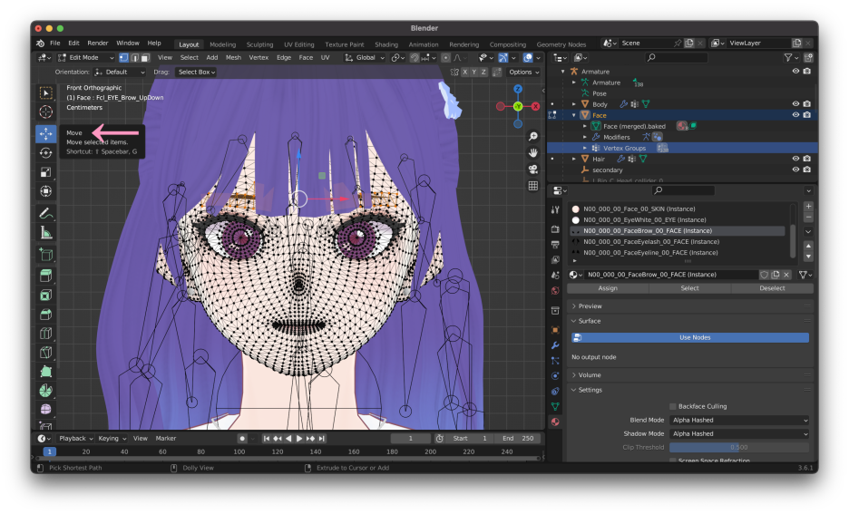Click the viewport zoom magnifier icon
The image size is (849, 514).
(x=533, y=136)
